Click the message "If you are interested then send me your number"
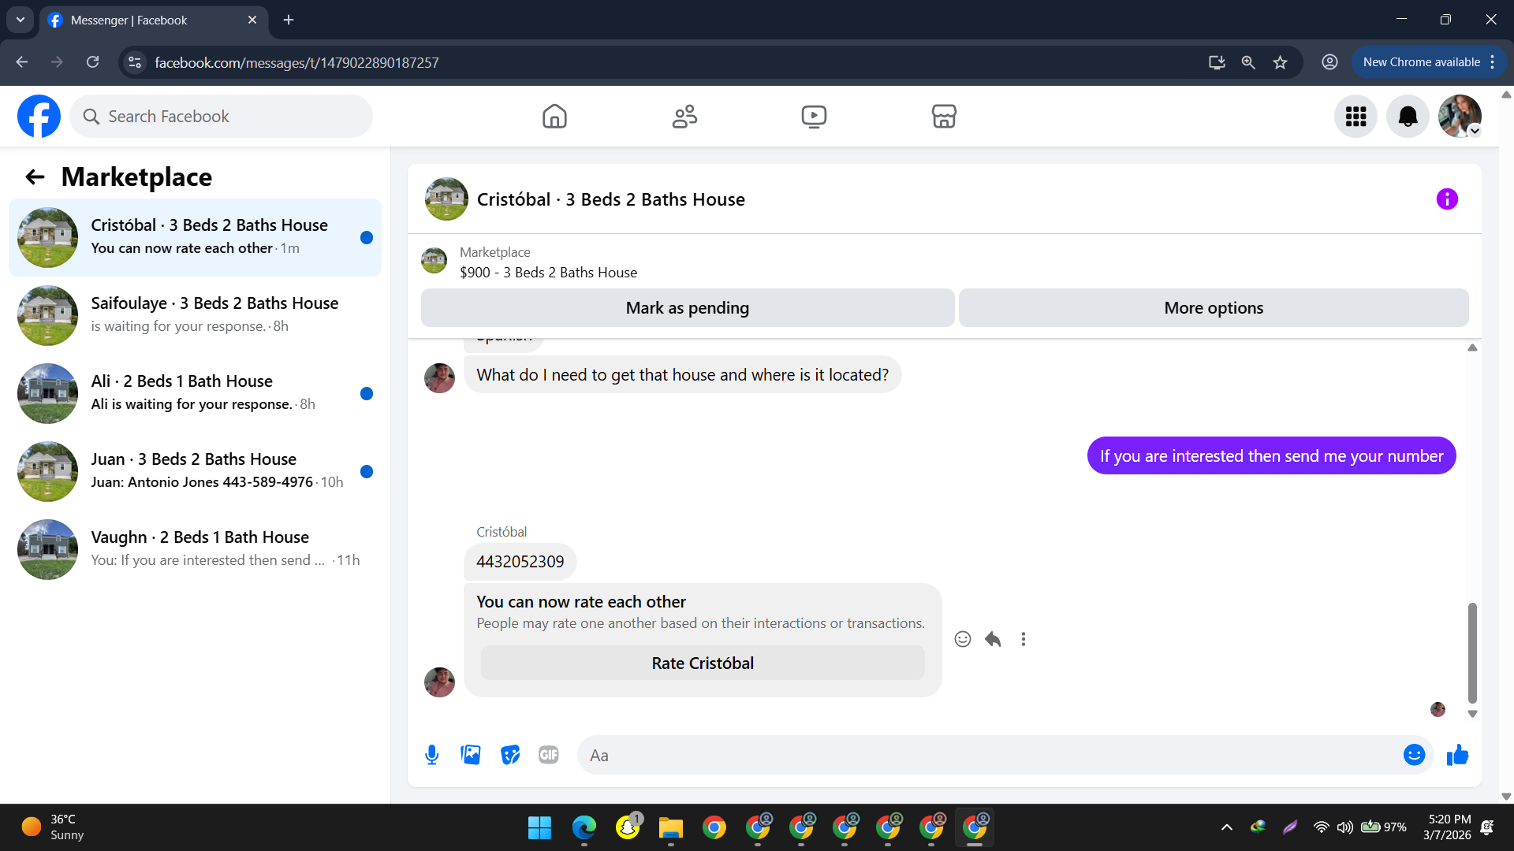Screen dimensions: 1514x851 pos(1271,456)
